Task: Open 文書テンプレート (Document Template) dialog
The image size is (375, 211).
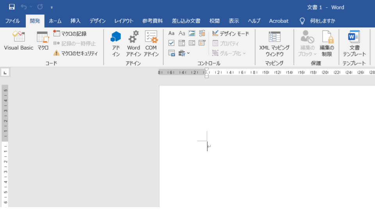Action: coord(354,43)
